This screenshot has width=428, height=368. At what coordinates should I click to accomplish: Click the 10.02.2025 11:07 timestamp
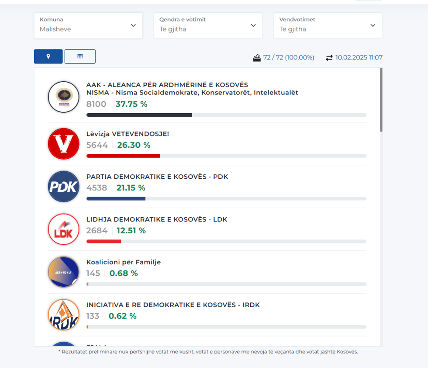359,58
